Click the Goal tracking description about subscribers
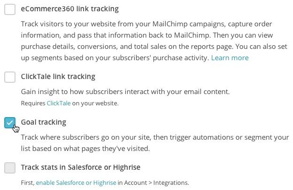The height and width of the screenshot is (190, 293). (155, 143)
